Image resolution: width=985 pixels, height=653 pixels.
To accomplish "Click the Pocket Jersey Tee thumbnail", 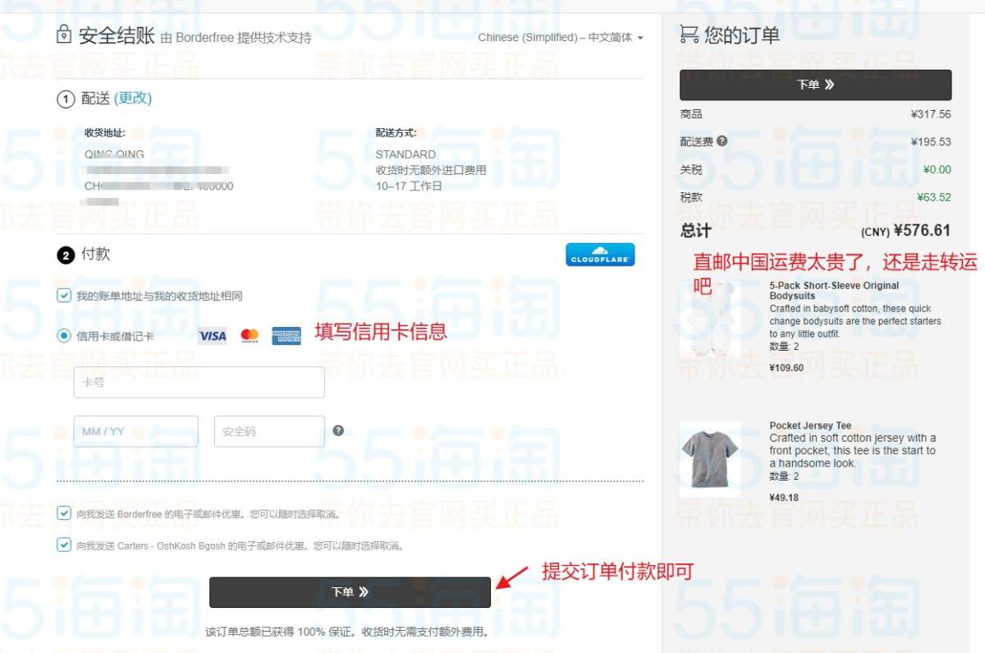I will coord(710,458).
